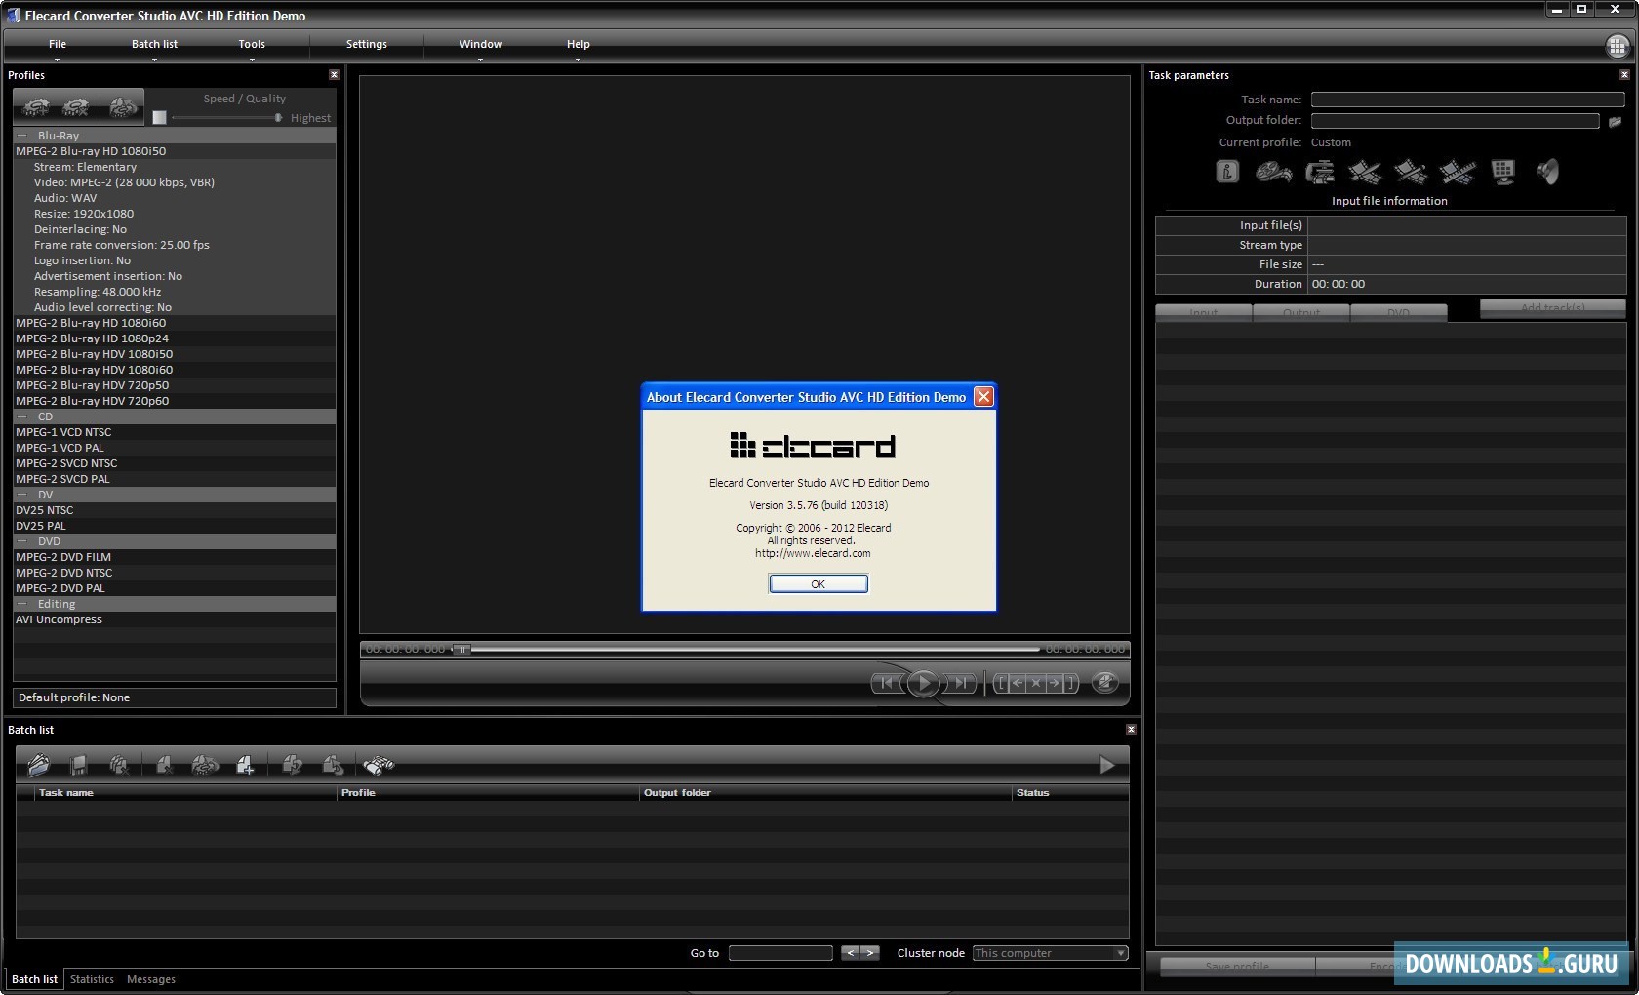
Task: Close the Profiles panel
Action: coord(334,75)
